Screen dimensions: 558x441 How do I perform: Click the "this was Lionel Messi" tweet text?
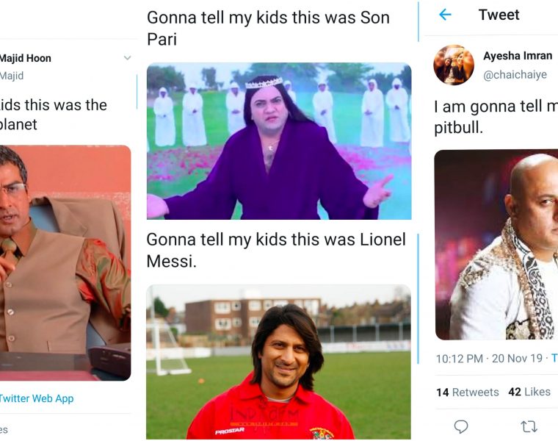(275, 250)
